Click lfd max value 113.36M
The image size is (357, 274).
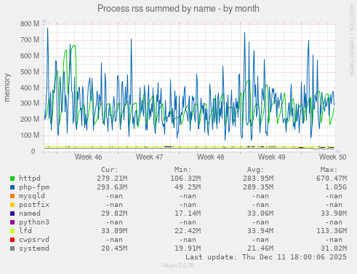point(332,231)
